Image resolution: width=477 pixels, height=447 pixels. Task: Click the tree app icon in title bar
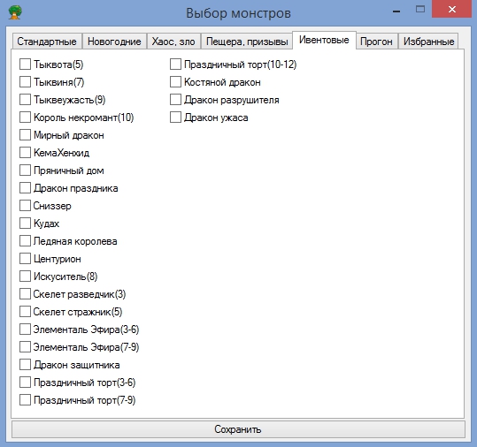tap(15, 12)
